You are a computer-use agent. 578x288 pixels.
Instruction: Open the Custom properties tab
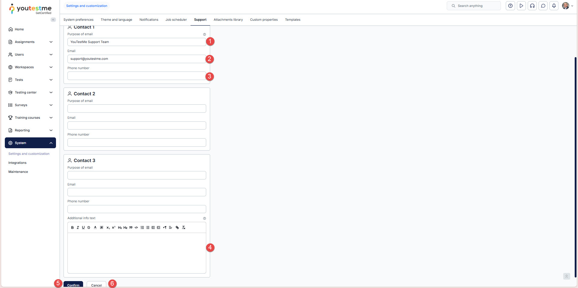[264, 20]
